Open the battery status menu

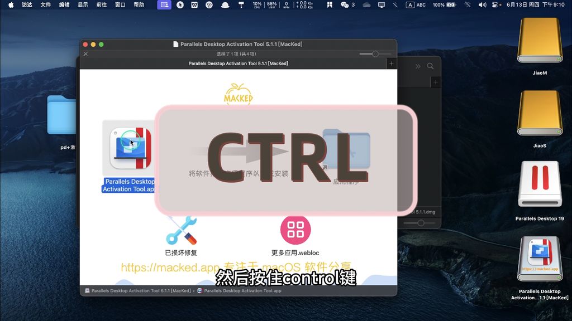click(444, 4)
